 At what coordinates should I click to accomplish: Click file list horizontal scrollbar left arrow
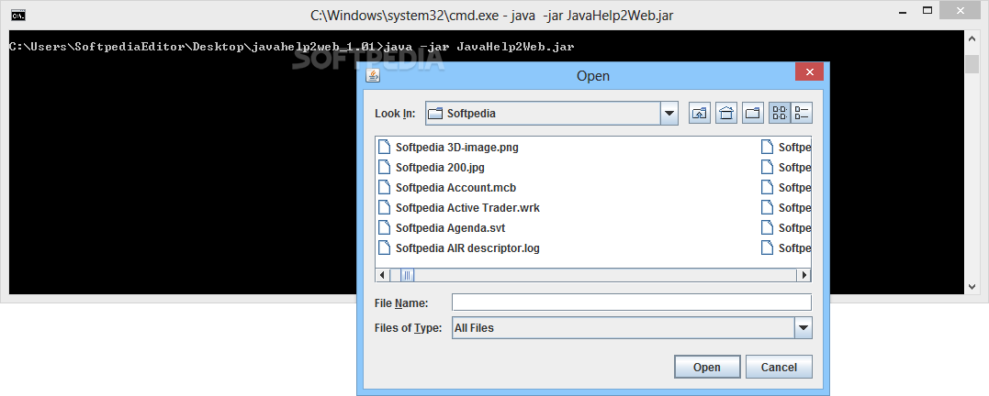(382, 275)
